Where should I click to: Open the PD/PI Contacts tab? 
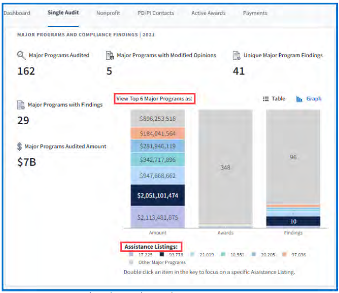[156, 13]
